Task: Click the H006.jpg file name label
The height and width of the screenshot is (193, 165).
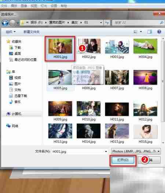Action: pyautogui.click(x=89, y=88)
